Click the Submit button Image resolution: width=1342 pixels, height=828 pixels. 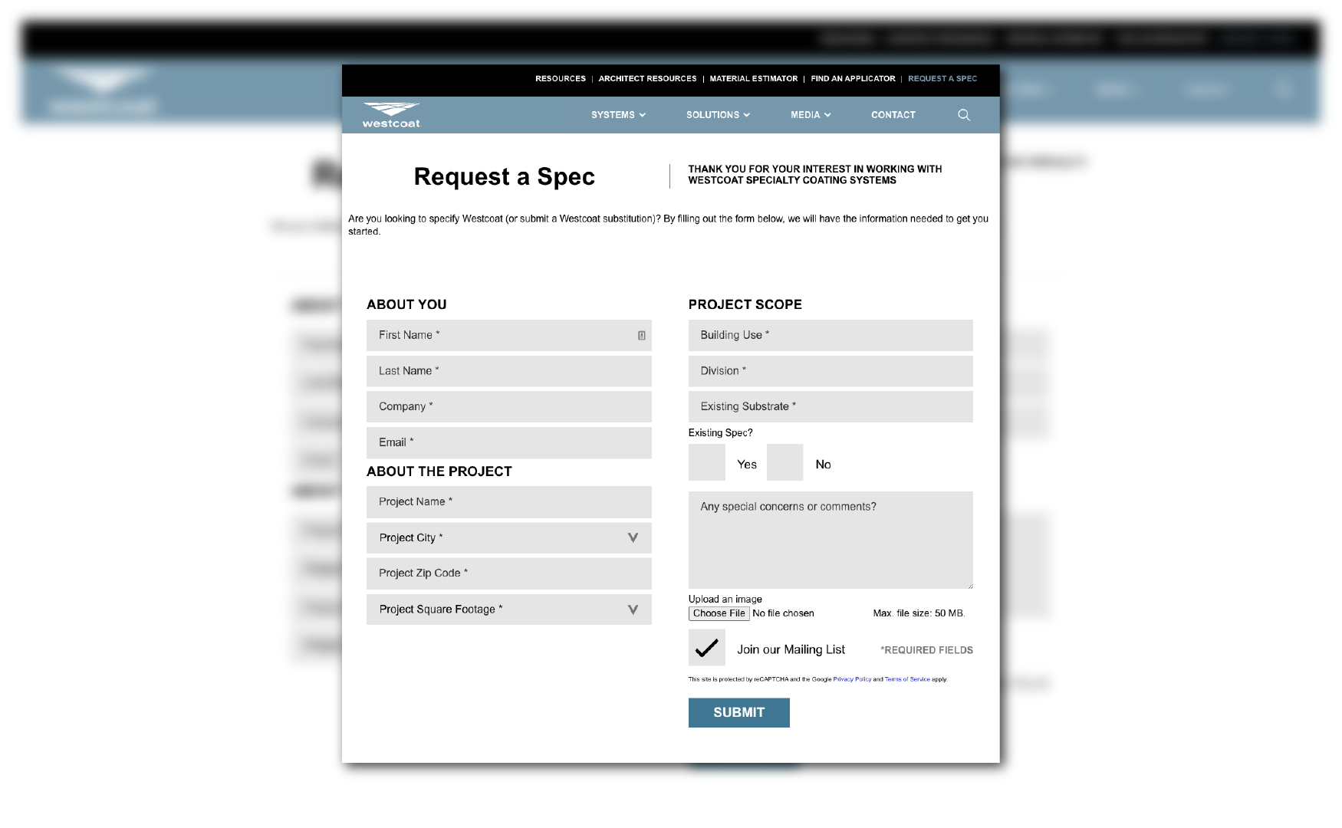(738, 712)
